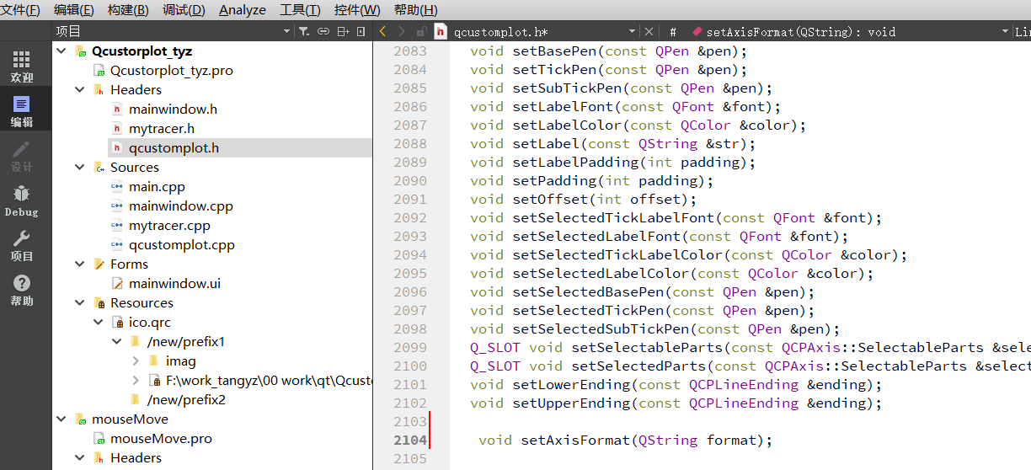This screenshot has height=470, width=1031.
Task: Switch to 欢迎 welcome mode
Action: [x=22, y=66]
